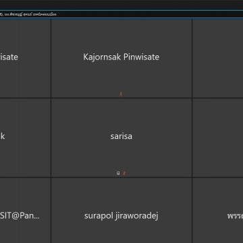
Task: Click the Thai name text at bottom right
Action: [235, 216]
